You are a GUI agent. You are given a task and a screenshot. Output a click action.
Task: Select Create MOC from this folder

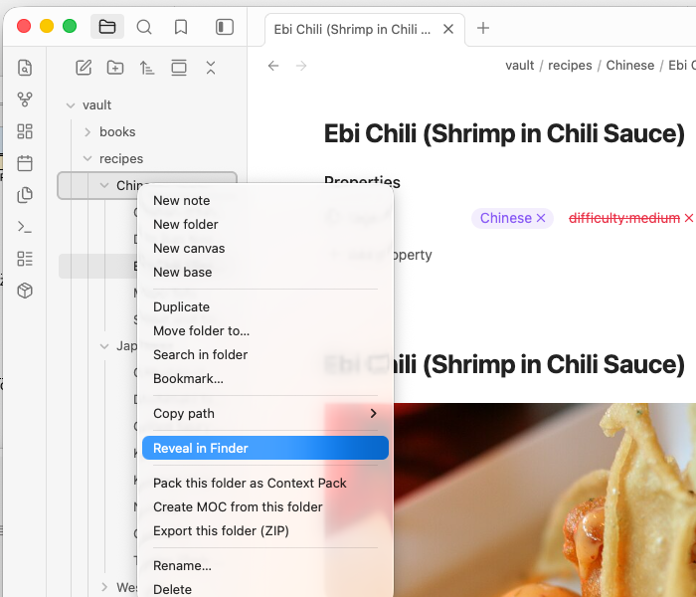click(265, 507)
